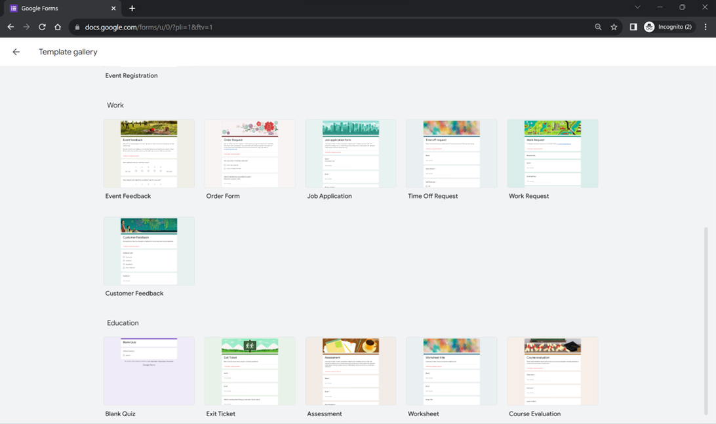Click the back arrow to exit Template gallery
The width and height of the screenshot is (716, 424).
coord(16,52)
